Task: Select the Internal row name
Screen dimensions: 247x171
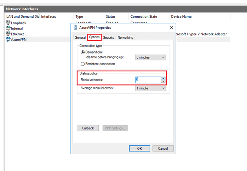Action: (x=17, y=28)
